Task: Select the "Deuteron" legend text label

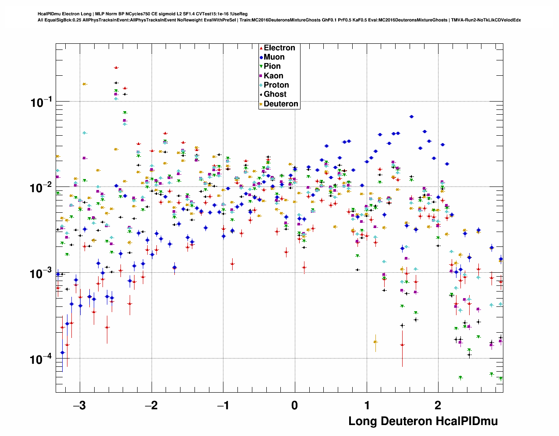Action: [x=281, y=104]
